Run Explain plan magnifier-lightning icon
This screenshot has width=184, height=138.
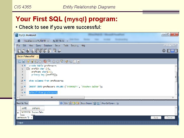click(36, 62)
